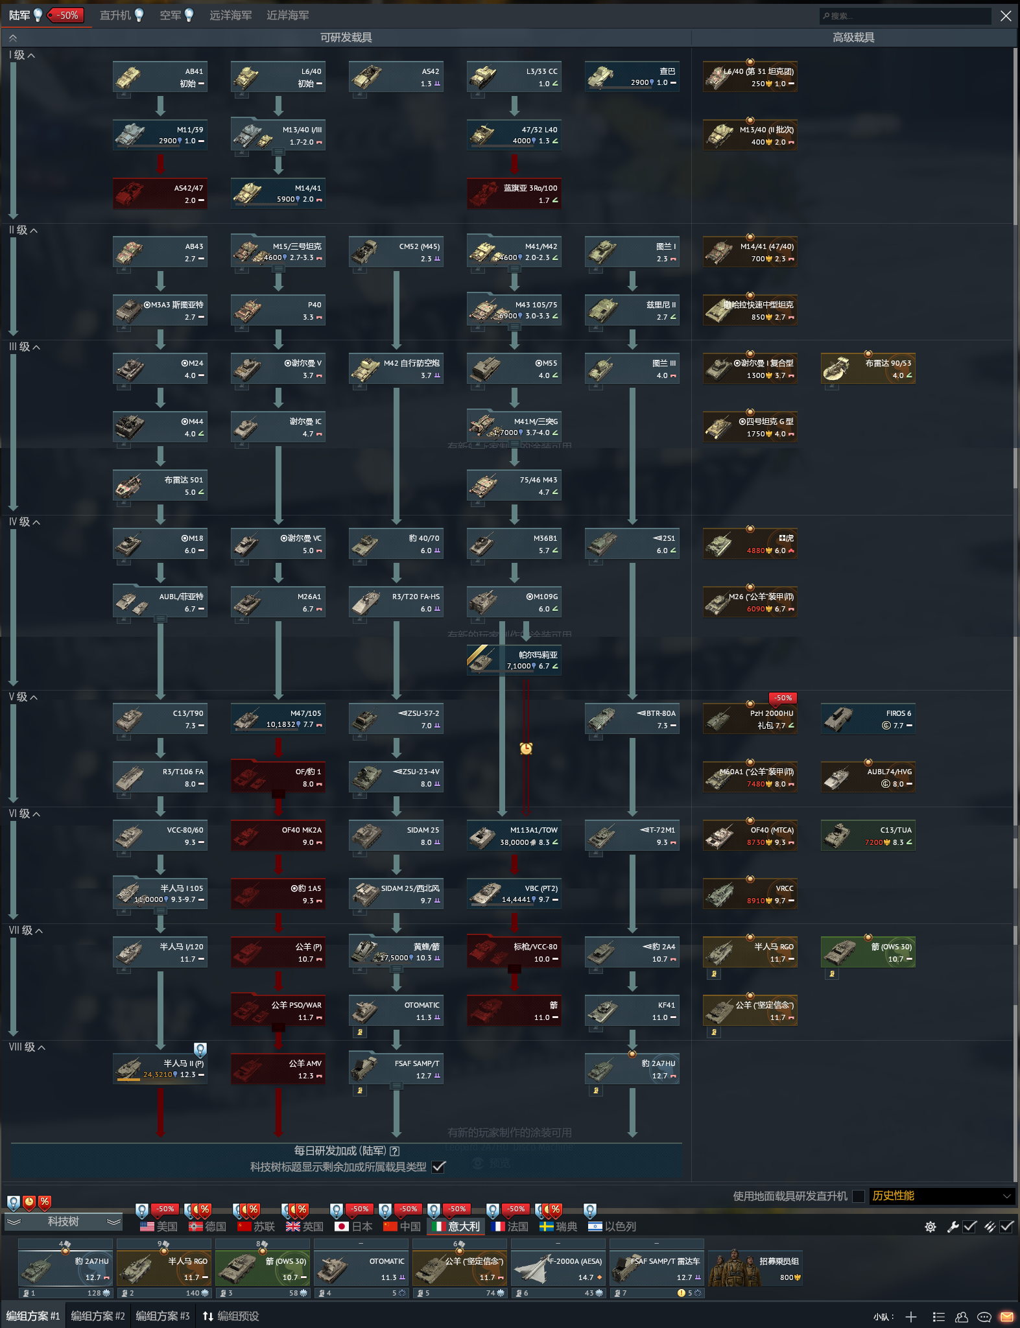Click the daily research bonus help icon

click(x=395, y=1151)
